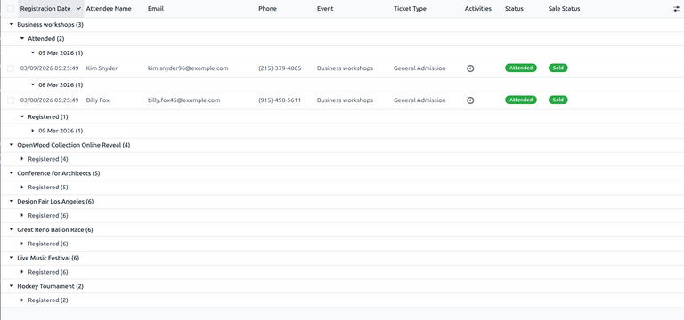This screenshot has width=684, height=320.
Task: Click Business workshops event cell for Kim Snyder
Action: pyautogui.click(x=345, y=68)
